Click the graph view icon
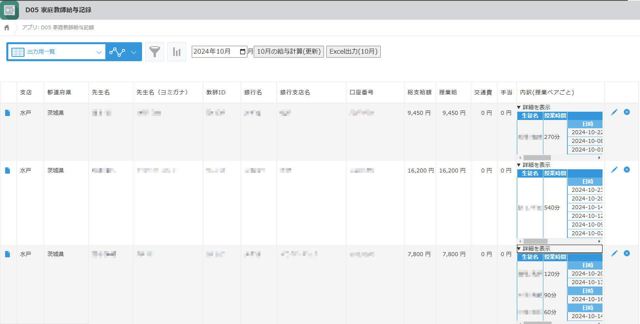640x324 pixels. coord(117,52)
